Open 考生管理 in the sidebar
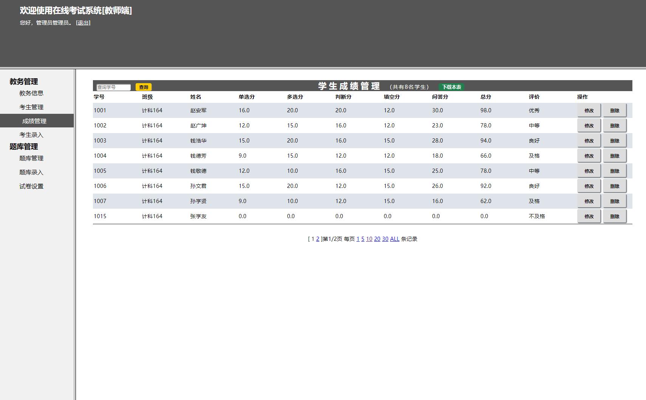The height and width of the screenshot is (400, 646). point(31,107)
